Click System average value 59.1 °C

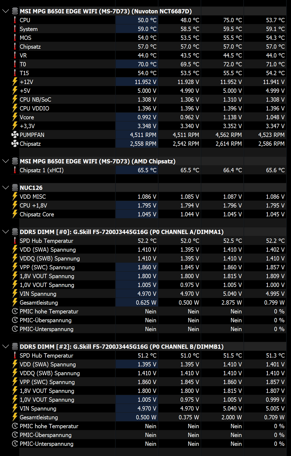[x=275, y=29]
